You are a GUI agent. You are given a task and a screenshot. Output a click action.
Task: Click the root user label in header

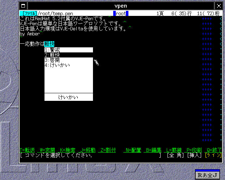pyautogui.click(x=121, y=13)
